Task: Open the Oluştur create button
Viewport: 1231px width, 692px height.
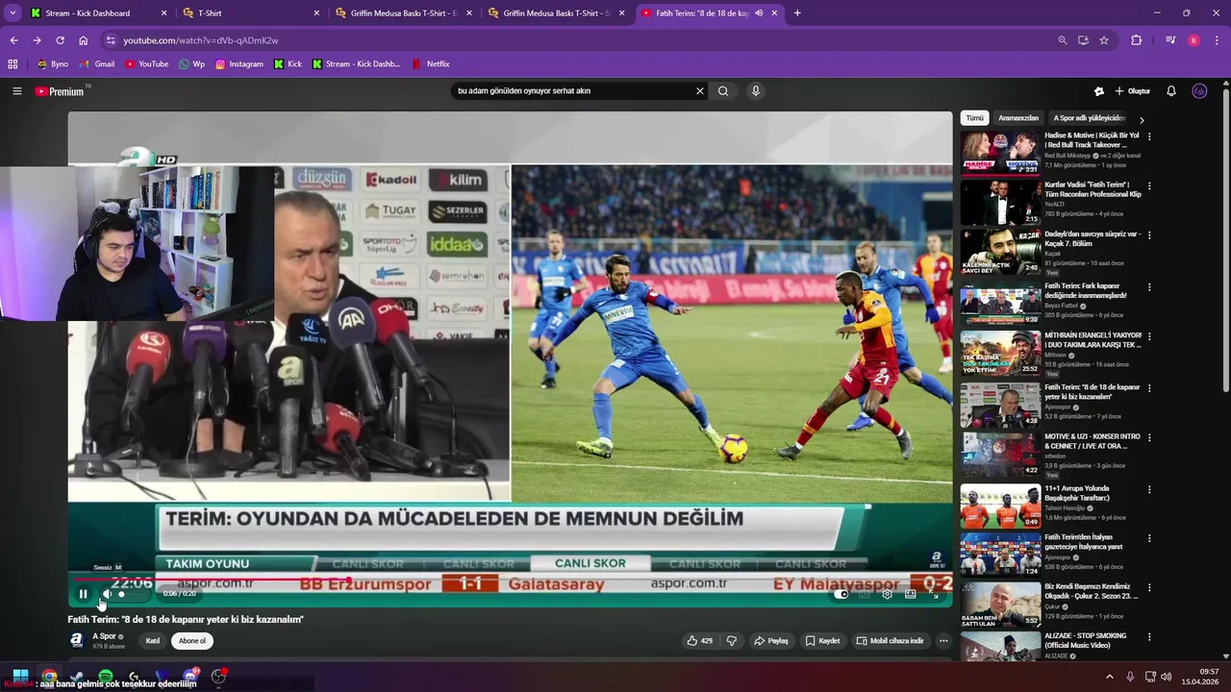Action: (1133, 91)
